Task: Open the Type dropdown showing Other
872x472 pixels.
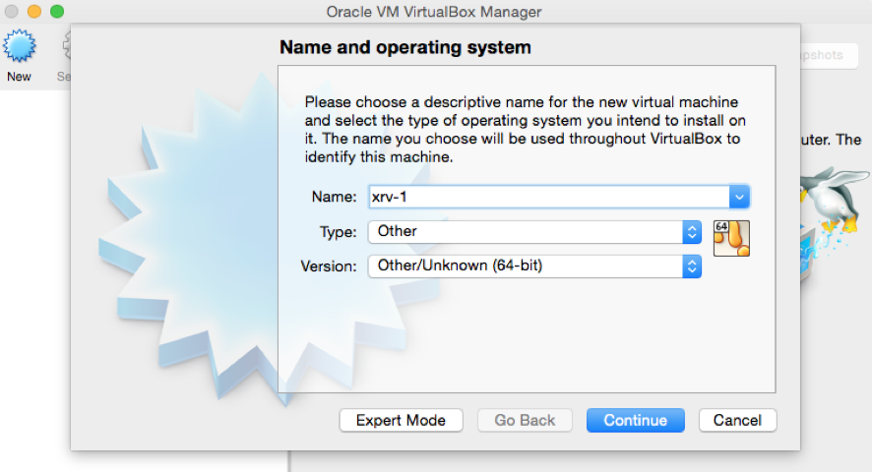Action: point(534,232)
